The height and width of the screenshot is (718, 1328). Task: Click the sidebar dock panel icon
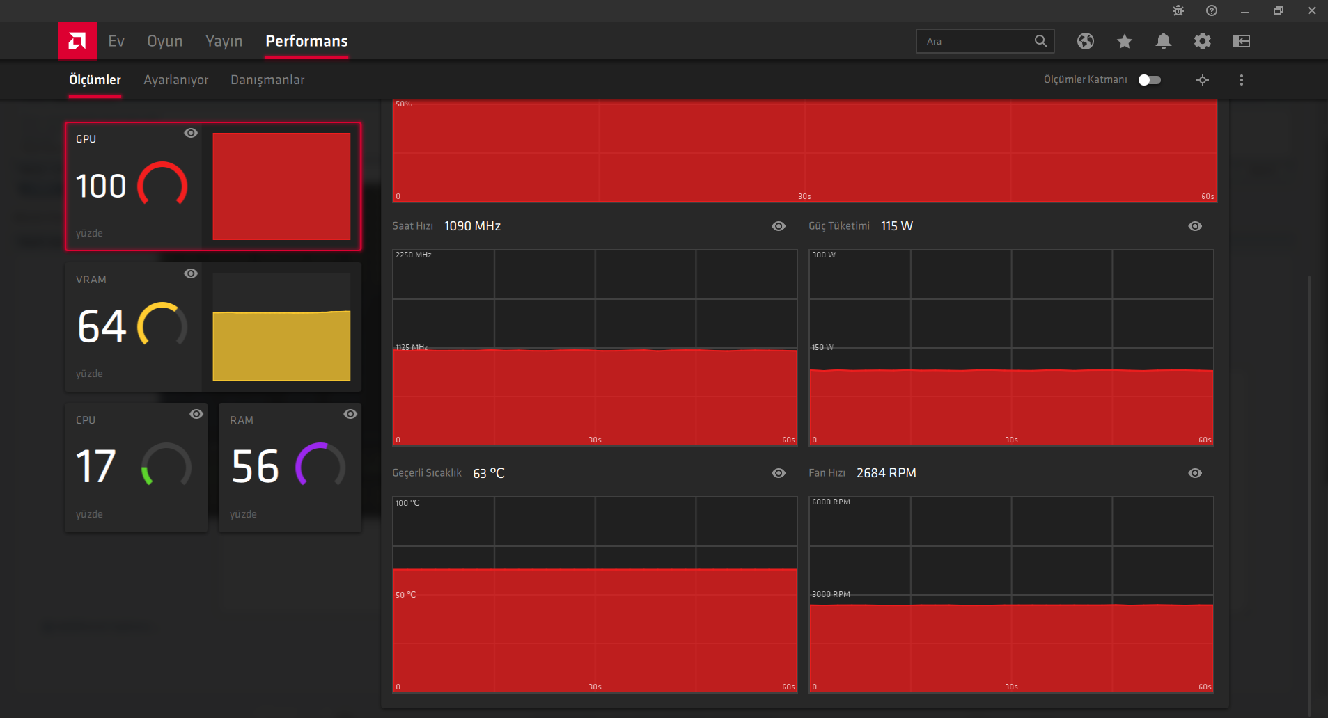click(1242, 41)
